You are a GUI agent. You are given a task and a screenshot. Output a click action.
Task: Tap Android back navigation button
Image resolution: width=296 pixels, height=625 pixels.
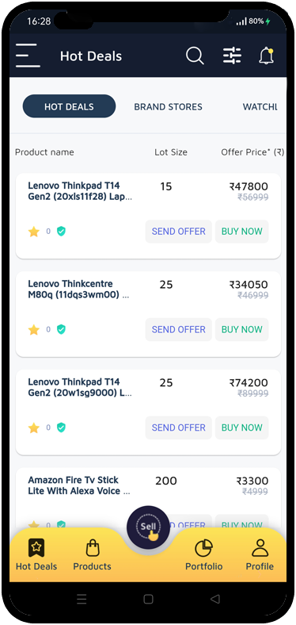(214, 599)
